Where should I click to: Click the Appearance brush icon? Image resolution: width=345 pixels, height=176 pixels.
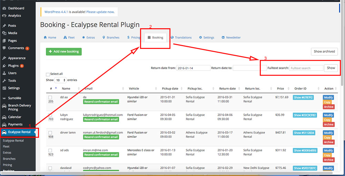click(4, 58)
